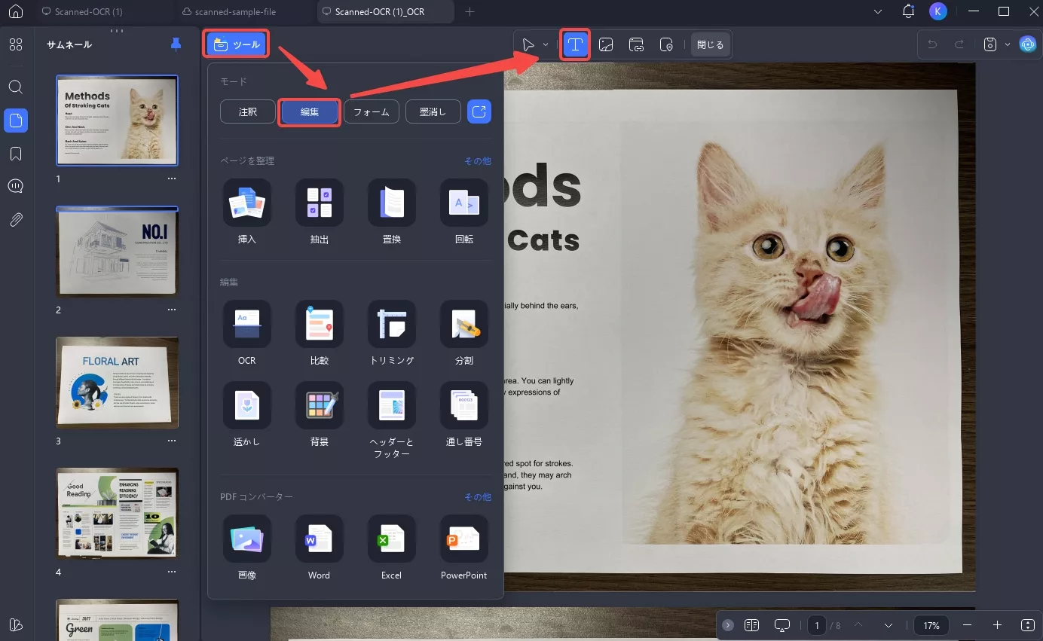Expand the save options dropdown arrow
1043x641 pixels.
1008,45
